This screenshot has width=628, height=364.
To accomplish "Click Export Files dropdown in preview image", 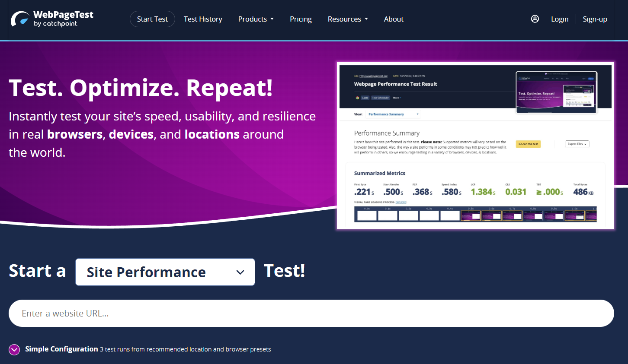I will (x=577, y=144).
